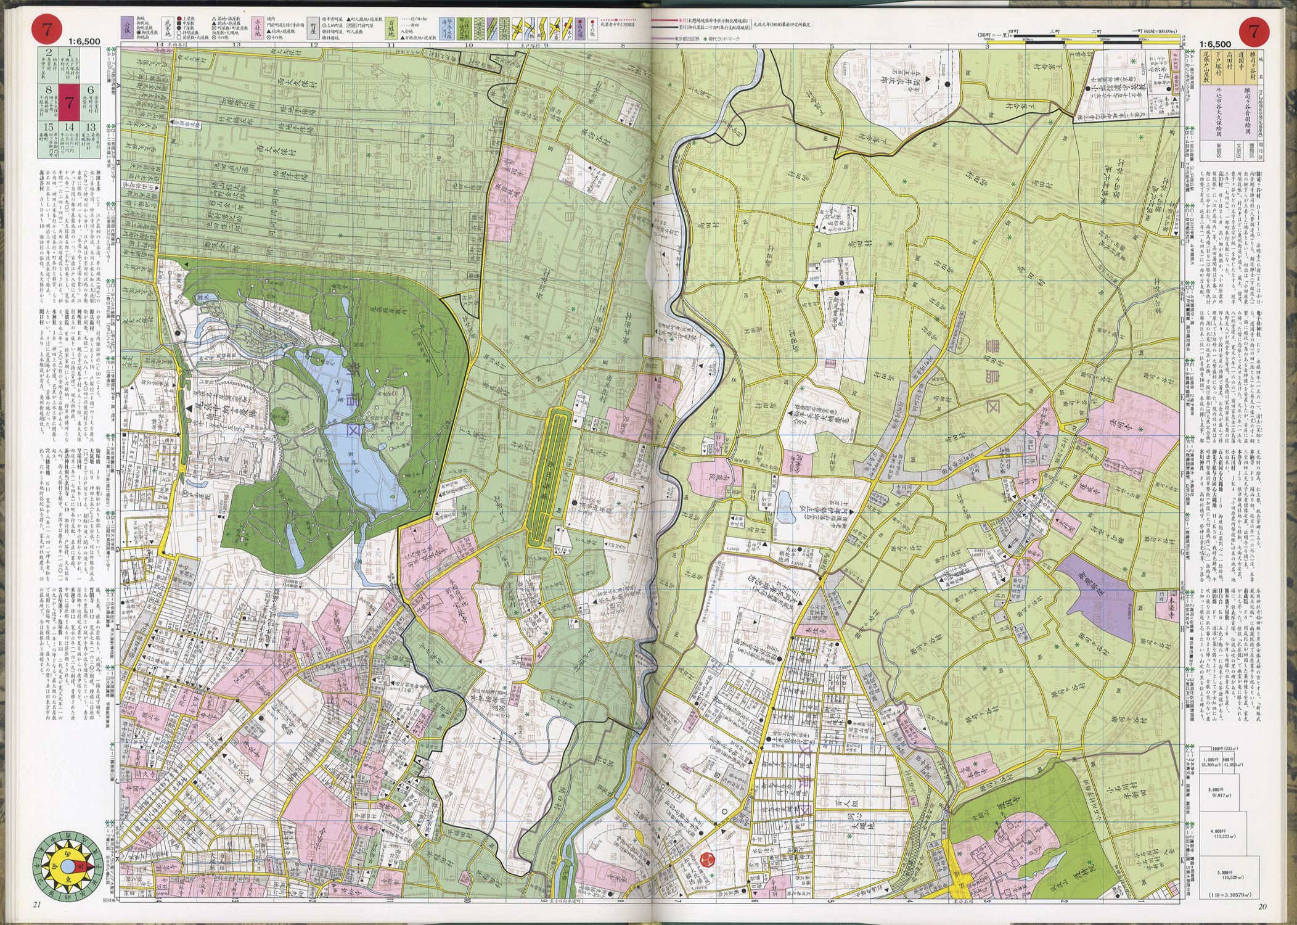Click the 百姓地 farmland legend box

(392, 29)
